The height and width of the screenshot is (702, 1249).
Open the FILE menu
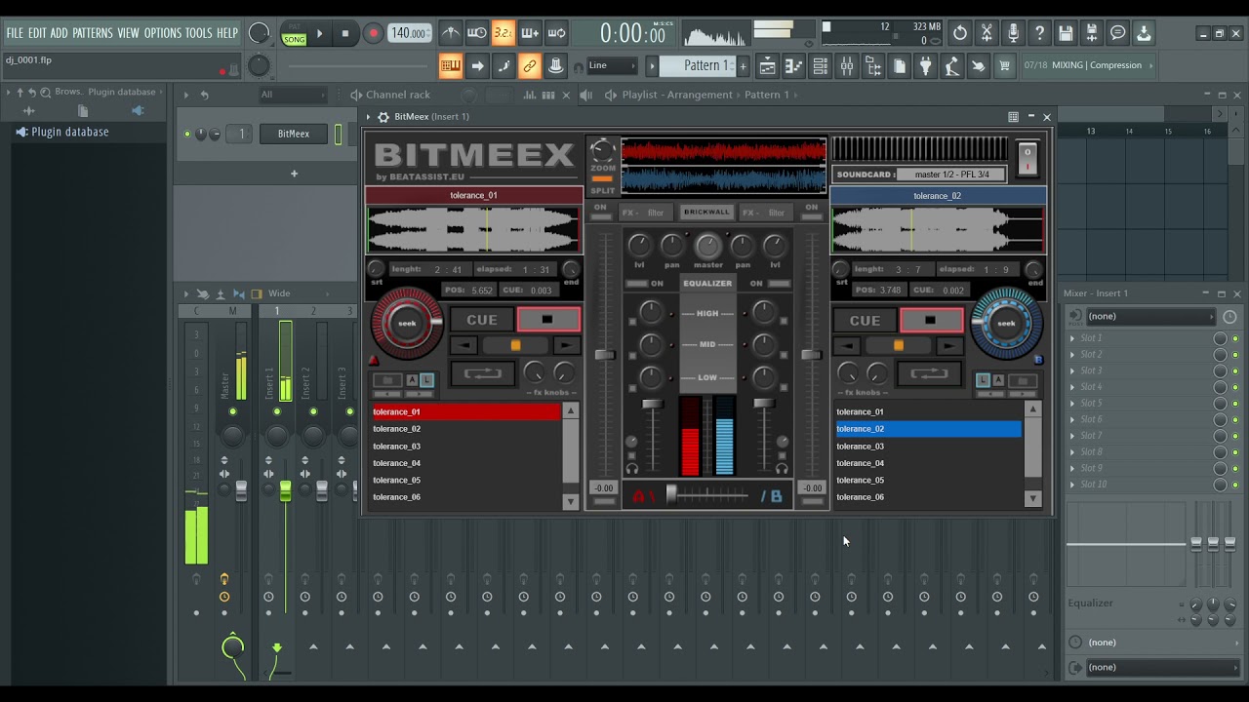15,33
